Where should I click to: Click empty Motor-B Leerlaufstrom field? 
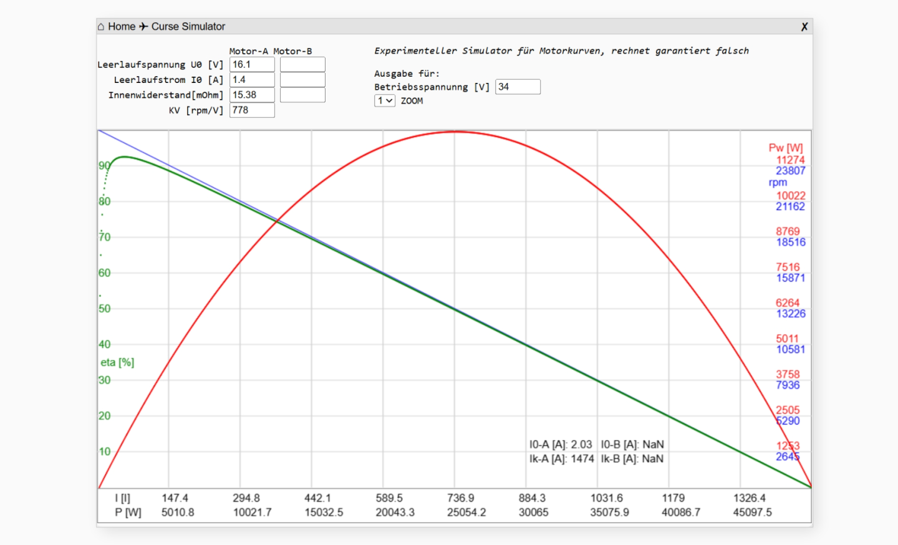302,80
